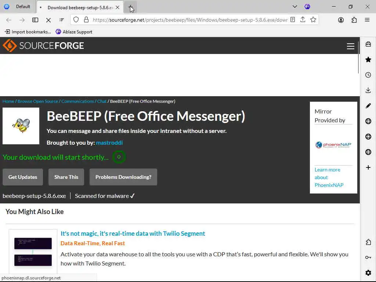View site security lock information
376x282 pixels.
(86, 20)
